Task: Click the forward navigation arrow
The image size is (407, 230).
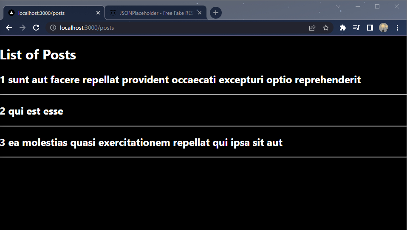Action: [23, 28]
